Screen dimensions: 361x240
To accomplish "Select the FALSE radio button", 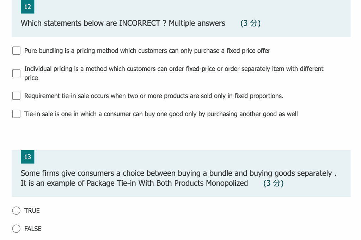I will click(16, 229).
